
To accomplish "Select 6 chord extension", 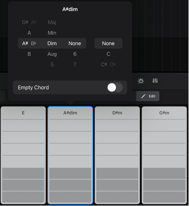I will click(x=75, y=54).
